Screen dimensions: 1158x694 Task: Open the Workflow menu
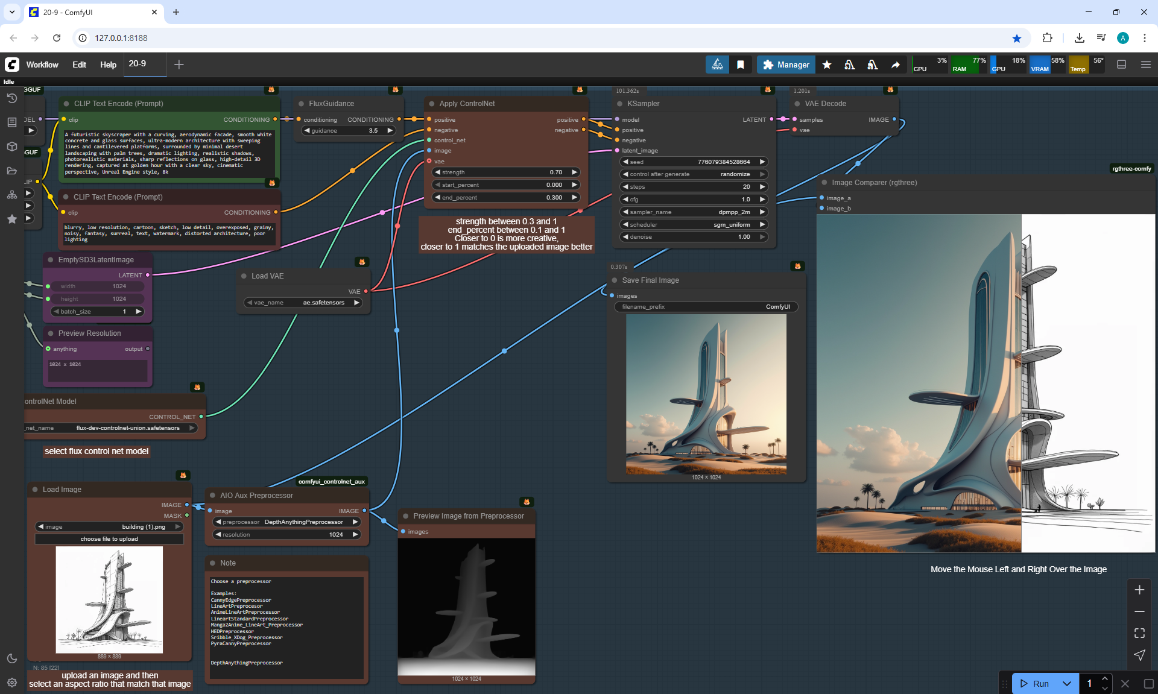[x=42, y=65]
